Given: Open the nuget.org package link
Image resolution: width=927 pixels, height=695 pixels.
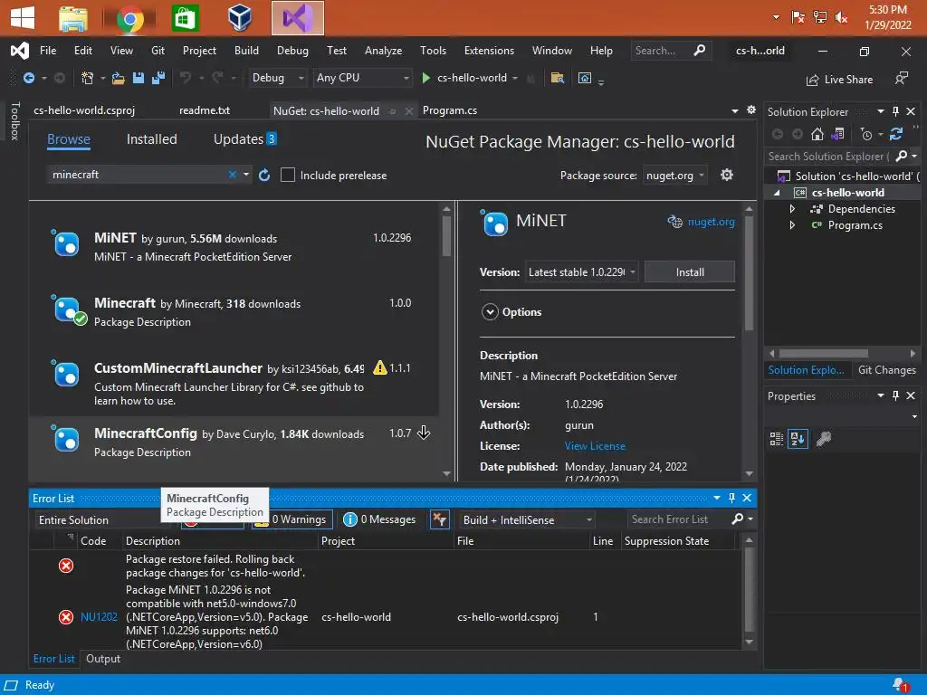Looking at the screenshot, I should coord(711,223).
